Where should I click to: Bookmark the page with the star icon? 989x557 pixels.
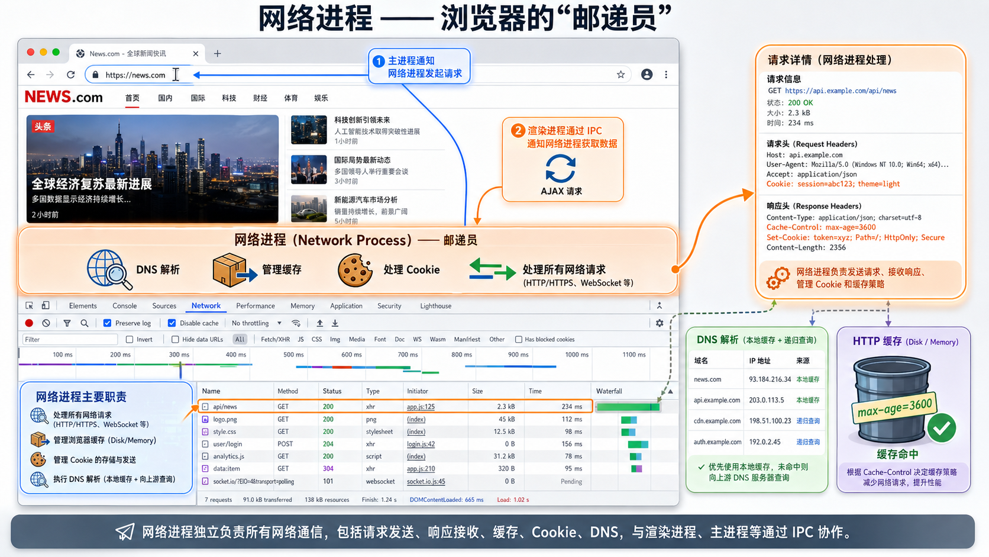click(620, 75)
